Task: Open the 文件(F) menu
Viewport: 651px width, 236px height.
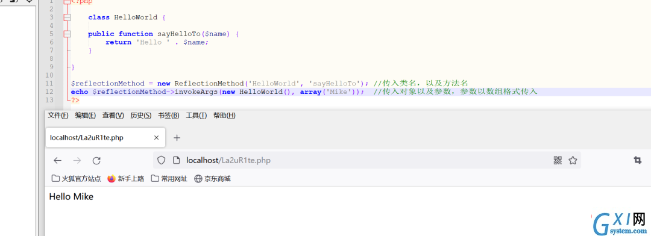Action: pyautogui.click(x=58, y=116)
